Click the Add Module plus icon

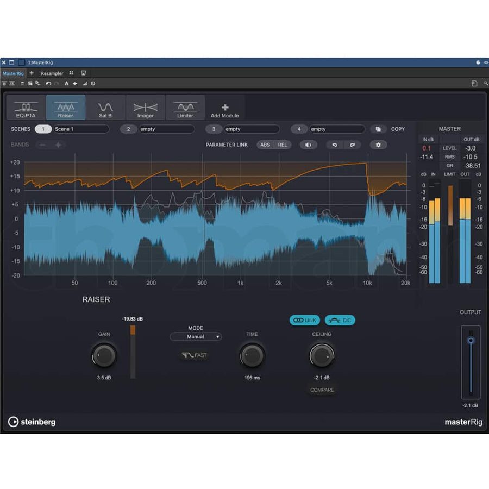pyautogui.click(x=225, y=107)
